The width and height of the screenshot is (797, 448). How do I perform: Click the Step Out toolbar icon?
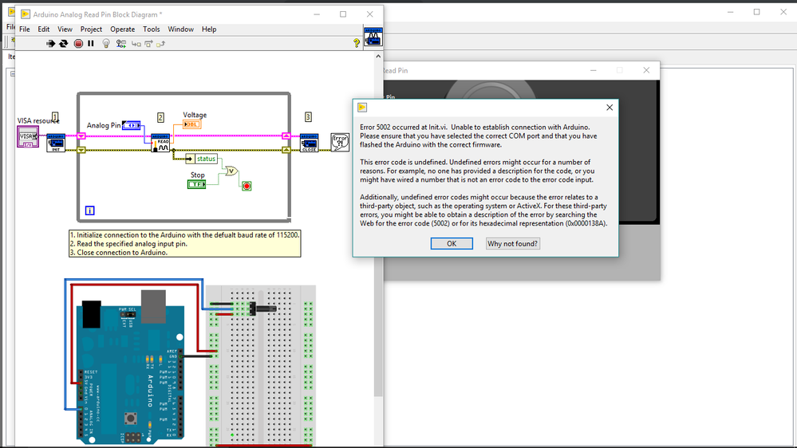click(x=160, y=44)
